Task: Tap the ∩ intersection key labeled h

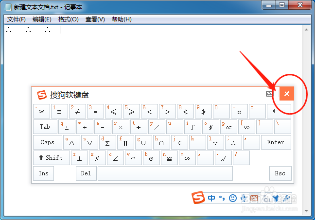Action: pyautogui.click(x=161, y=142)
